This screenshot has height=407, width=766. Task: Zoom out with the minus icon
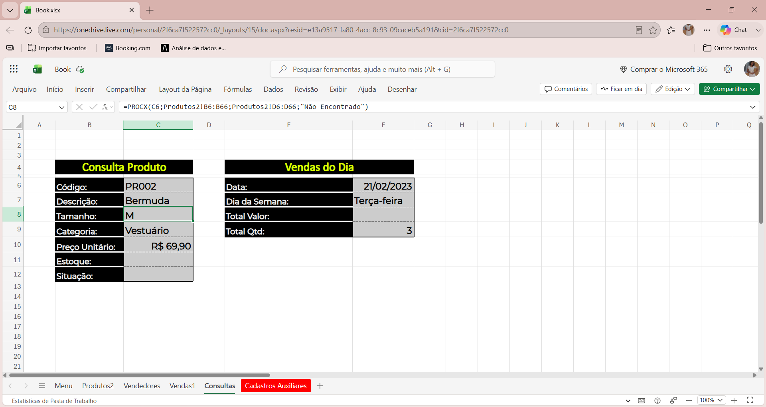coord(689,400)
